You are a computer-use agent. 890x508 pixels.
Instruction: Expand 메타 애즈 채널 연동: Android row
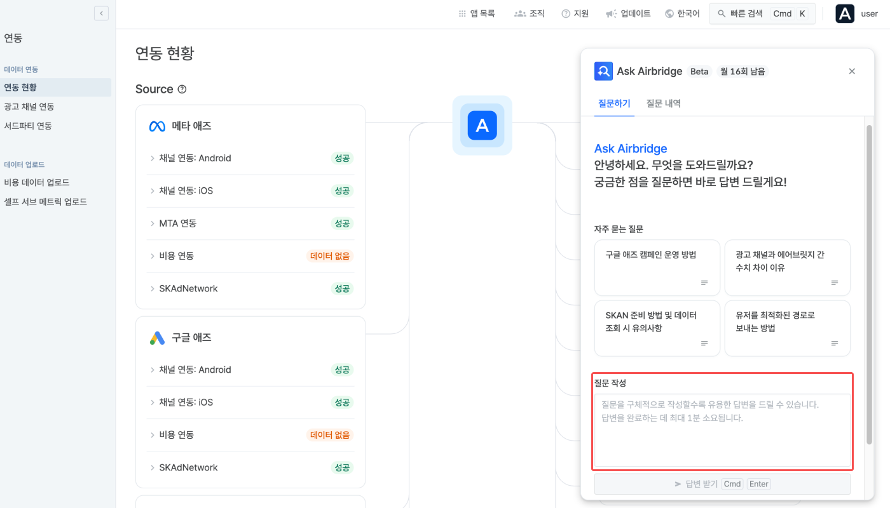[x=250, y=158]
